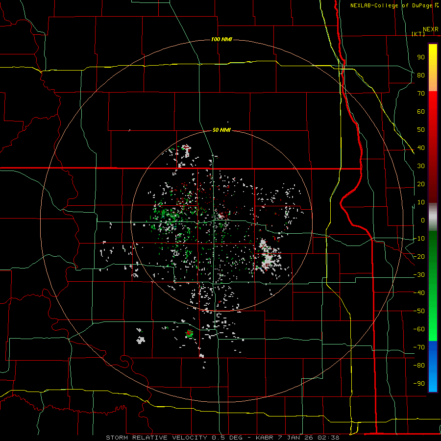Click the 20 value on velocity scale
This screenshot has height=441, width=441.
tap(421, 184)
